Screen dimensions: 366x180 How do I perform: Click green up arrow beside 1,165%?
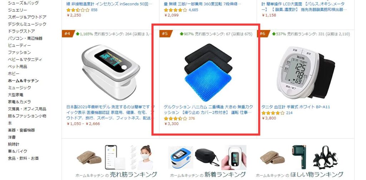tap(78, 34)
